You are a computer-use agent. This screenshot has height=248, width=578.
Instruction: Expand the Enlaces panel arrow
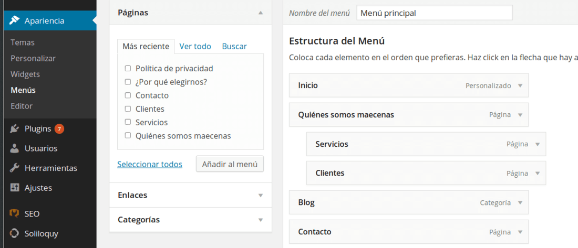click(x=261, y=196)
